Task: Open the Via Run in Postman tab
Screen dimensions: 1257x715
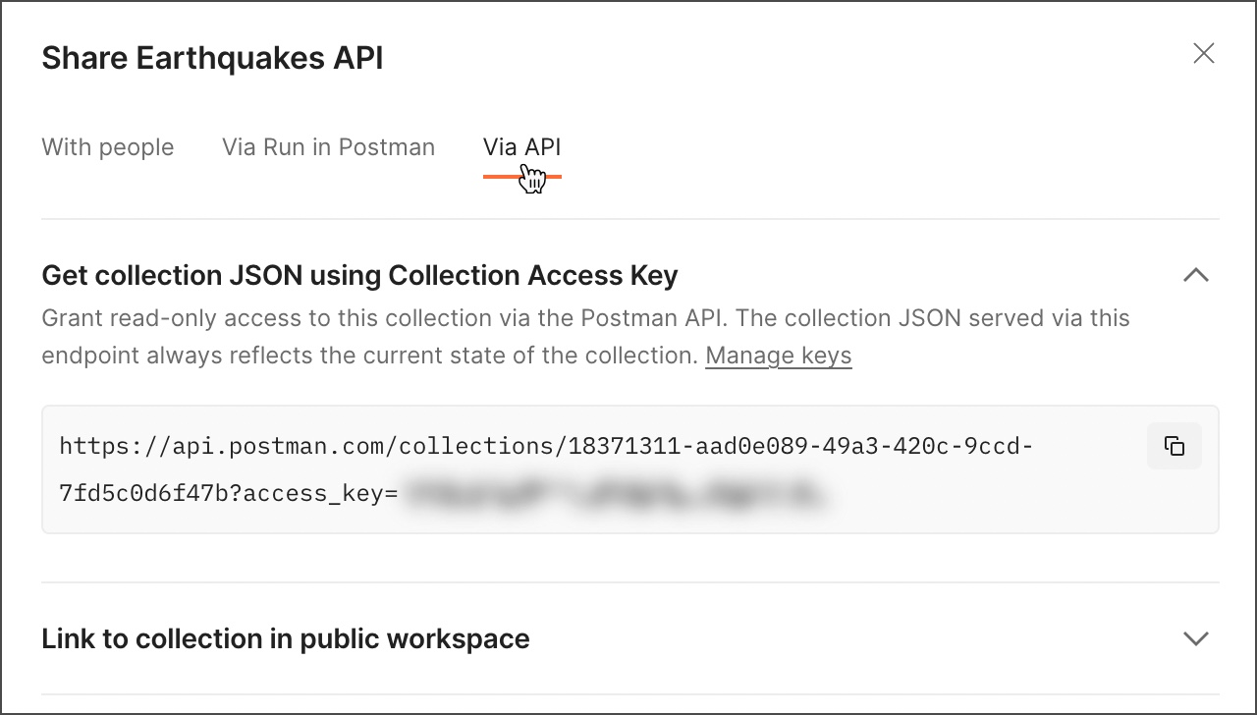Action: 327,147
